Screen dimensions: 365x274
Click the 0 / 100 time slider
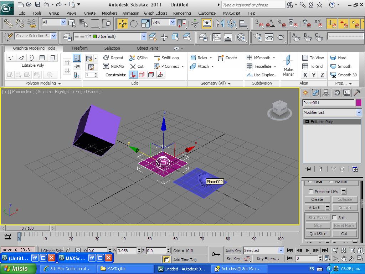tap(27, 228)
